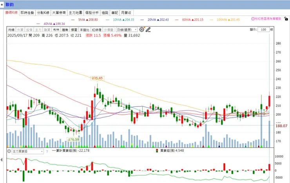Switch to the 分點K線 tab
Screen dimensions: 290x183
pos(43,13)
